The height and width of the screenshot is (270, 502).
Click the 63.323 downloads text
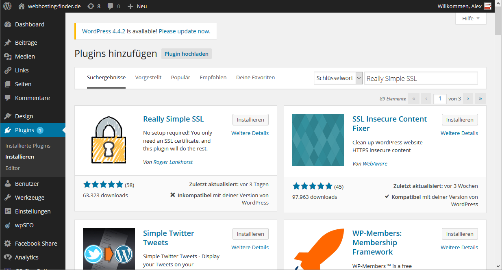[106, 196]
